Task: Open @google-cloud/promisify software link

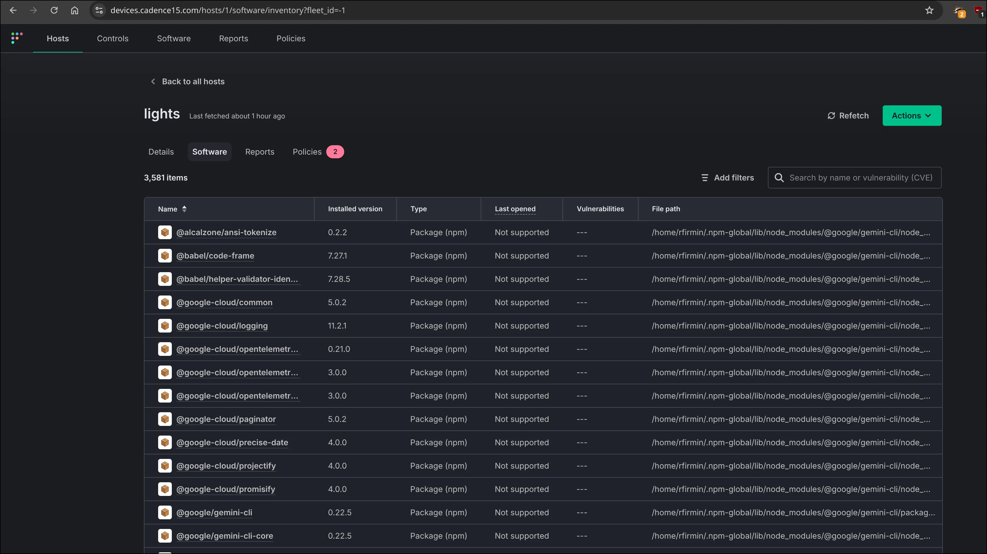Action: pyautogui.click(x=226, y=489)
